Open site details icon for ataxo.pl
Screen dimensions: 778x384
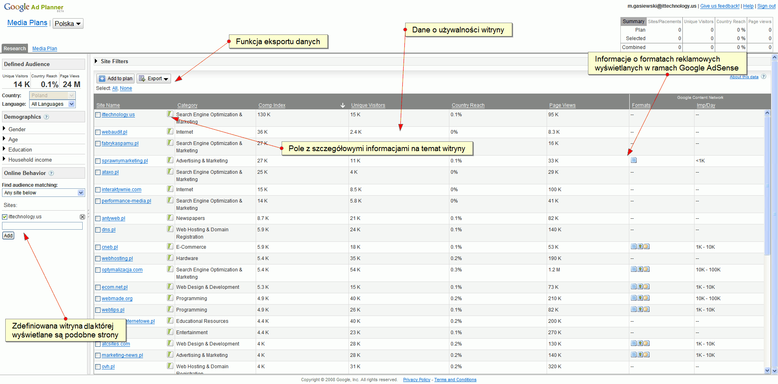coord(170,171)
